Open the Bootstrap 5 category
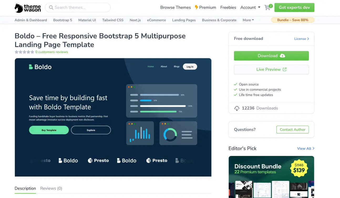Viewport: 340px width, 198px height. click(63, 20)
